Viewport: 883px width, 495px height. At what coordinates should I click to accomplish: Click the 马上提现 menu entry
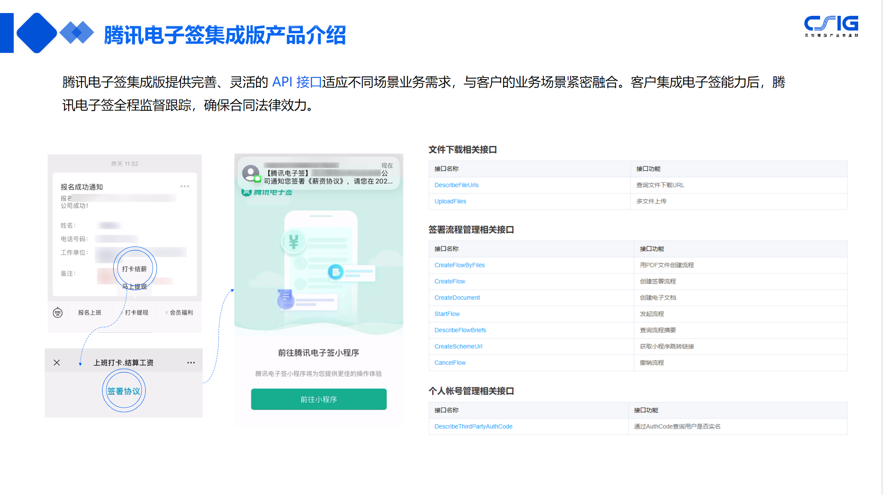pyautogui.click(x=134, y=286)
